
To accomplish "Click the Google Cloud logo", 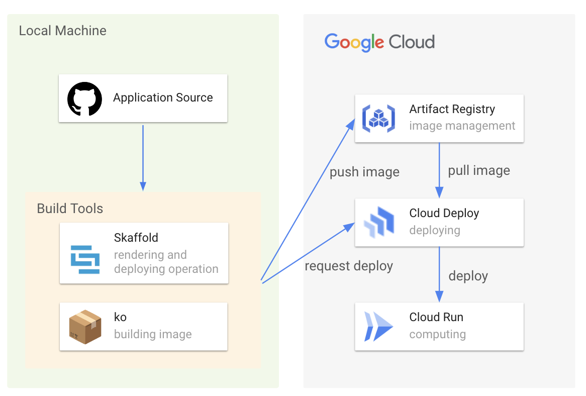I will pyautogui.click(x=380, y=42).
